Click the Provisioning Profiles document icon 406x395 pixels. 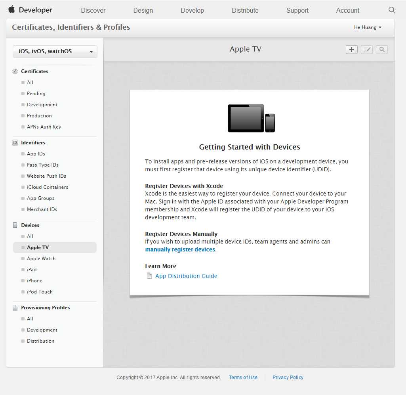pos(15,308)
